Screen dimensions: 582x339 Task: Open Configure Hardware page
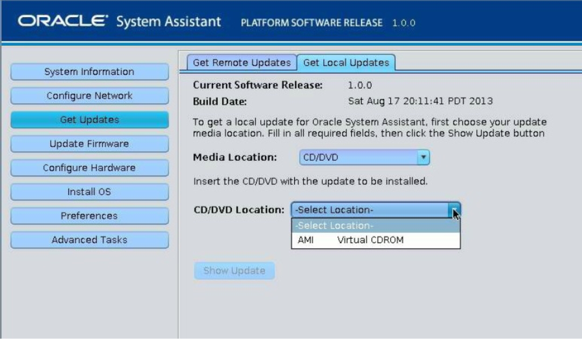89,168
